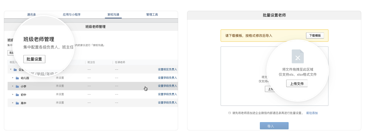This screenshot has height=140, width=367.
Task: Click the magnified 批量设置 button
Action: (x=34, y=59)
